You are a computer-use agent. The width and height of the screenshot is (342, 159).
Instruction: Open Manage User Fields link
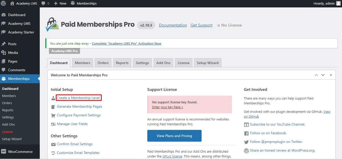(x=72, y=124)
